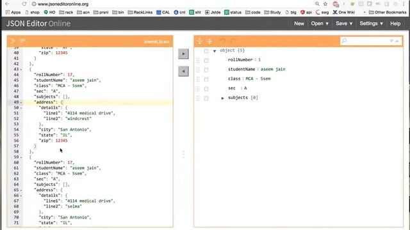Viewport: 410px width, 230px height.
Task: Click the format JSON icon in left panel
Action: coord(13,41)
